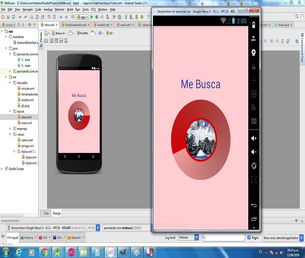Close the intro.xml tab
Image resolution: width=305 pixels, height=258 pixels.
57,25
